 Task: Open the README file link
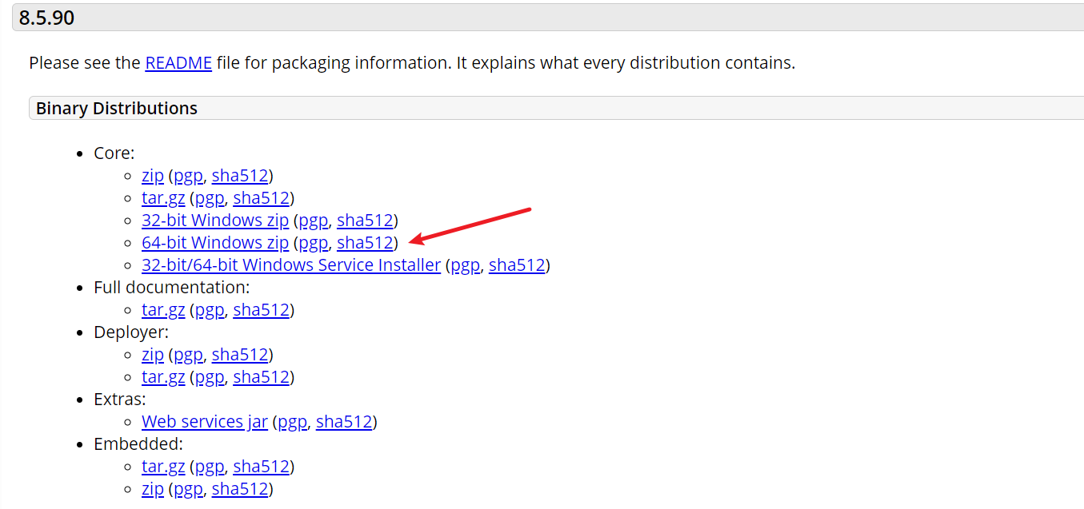pos(178,63)
